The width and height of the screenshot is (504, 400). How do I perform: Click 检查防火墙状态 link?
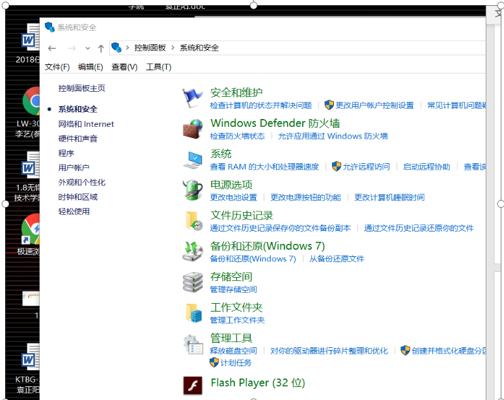tap(237, 136)
